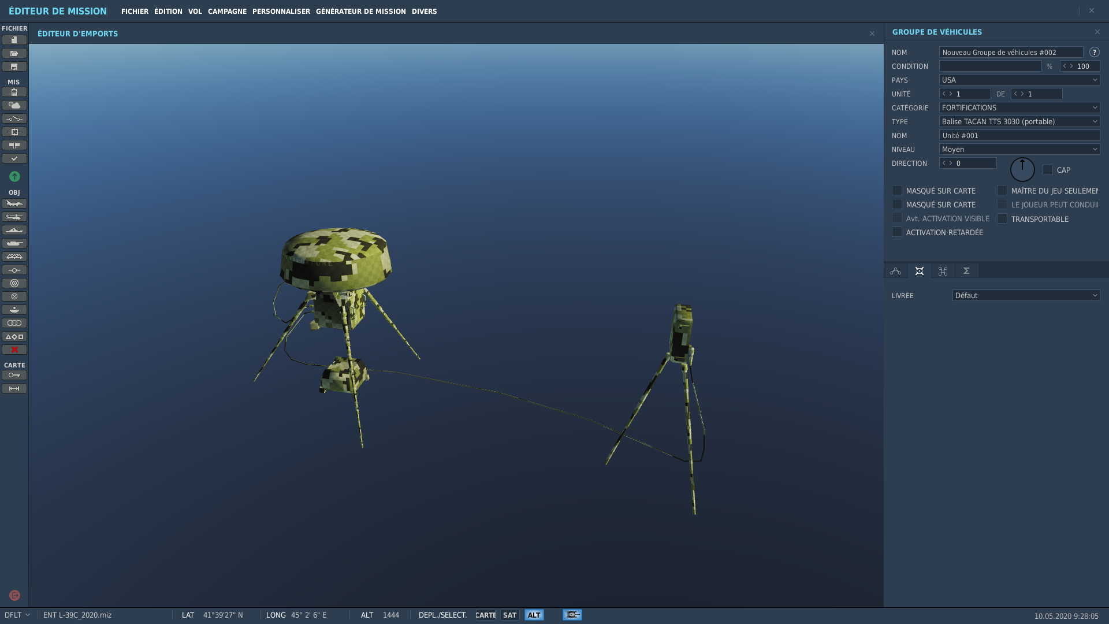Switch map mode to ALT
The height and width of the screenshot is (624, 1109).
tap(534, 615)
